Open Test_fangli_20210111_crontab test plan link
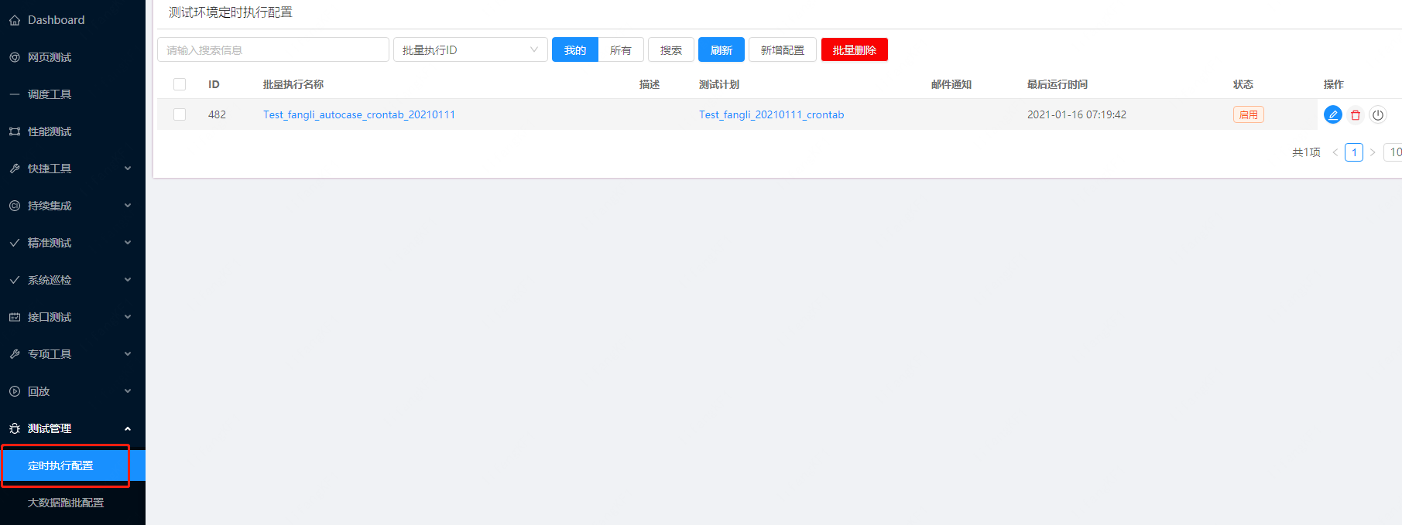Screen dimensions: 1402x525 click(771, 114)
